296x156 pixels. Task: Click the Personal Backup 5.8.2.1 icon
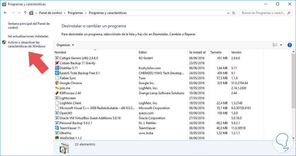click(x=57, y=123)
